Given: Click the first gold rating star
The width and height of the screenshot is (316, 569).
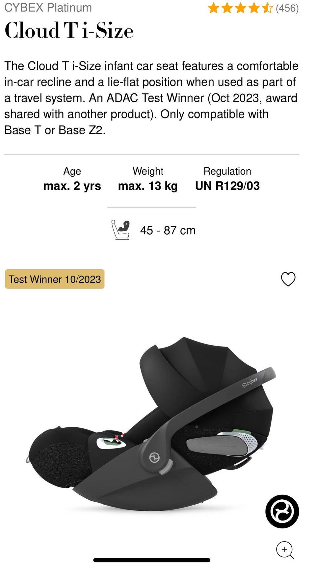Looking at the screenshot, I should pyautogui.click(x=214, y=8).
